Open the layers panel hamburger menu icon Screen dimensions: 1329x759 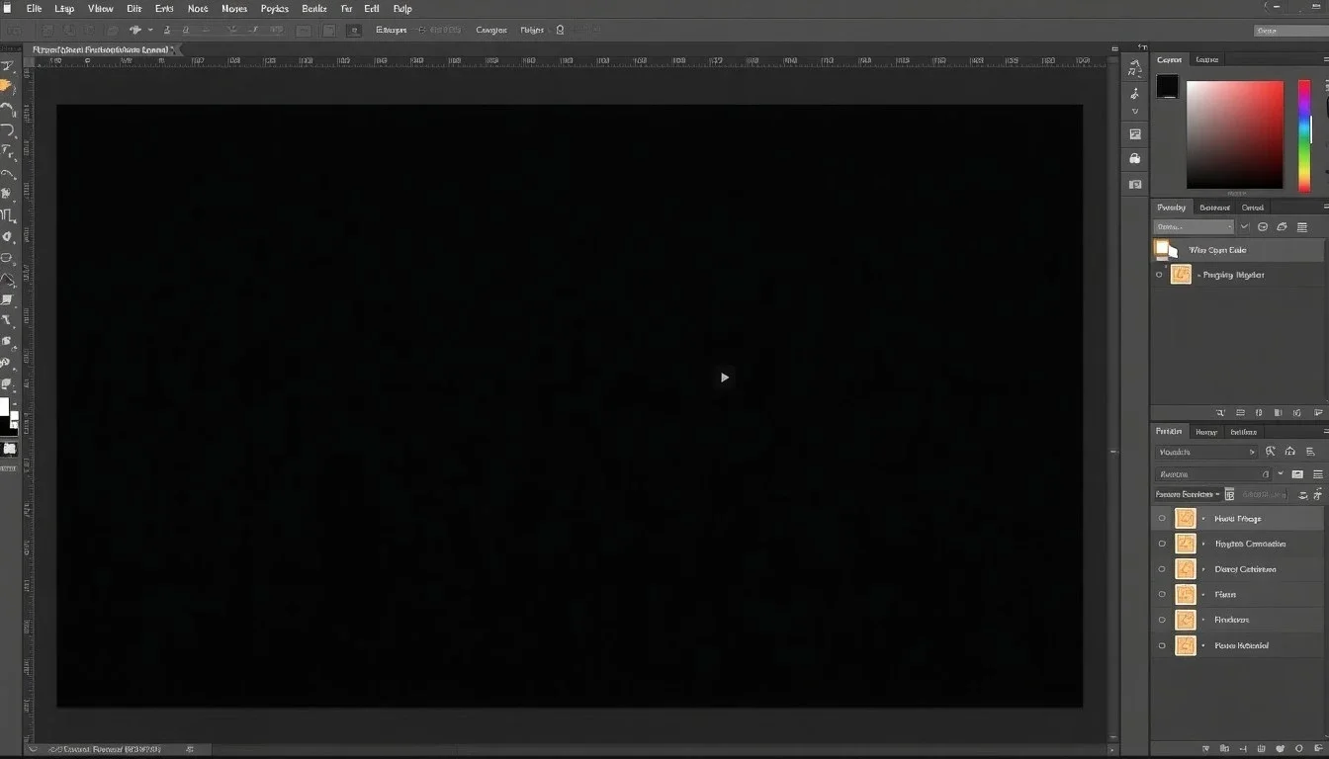click(x=1318, y=474)
